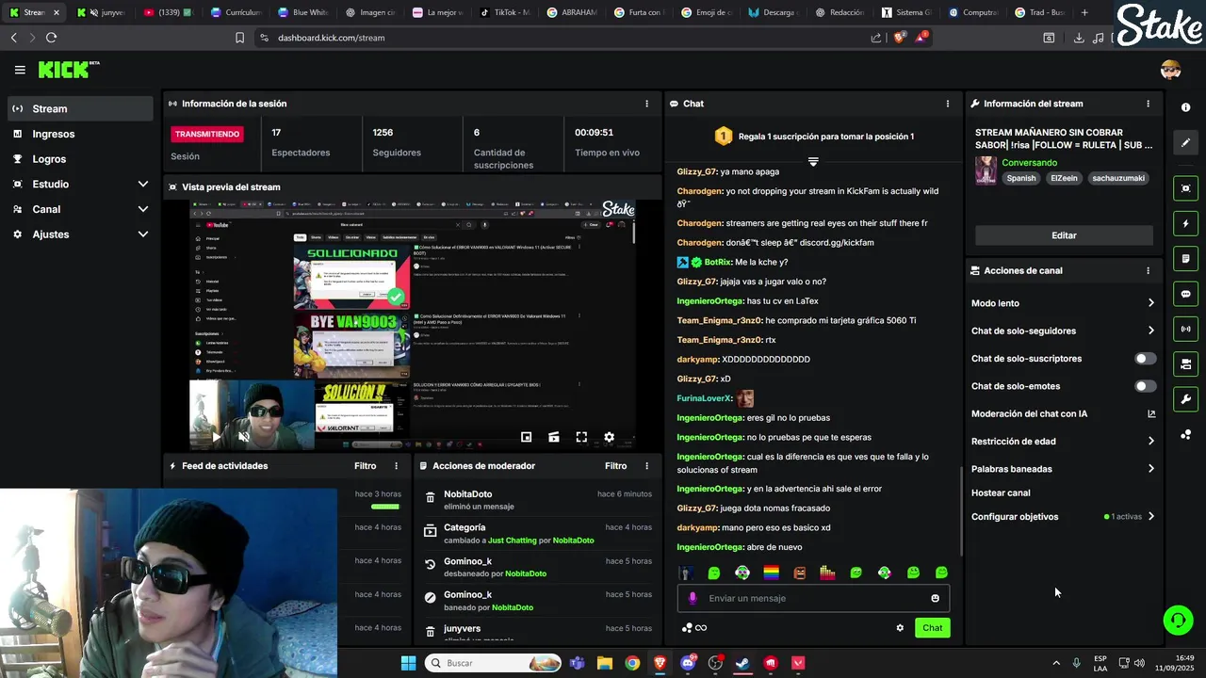Switch to the Sistema browser tab
This screenshot has width=1206, height=678.
(x=906, y=12)
